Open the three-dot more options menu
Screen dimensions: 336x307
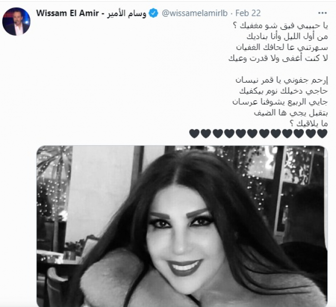point(322,13)
